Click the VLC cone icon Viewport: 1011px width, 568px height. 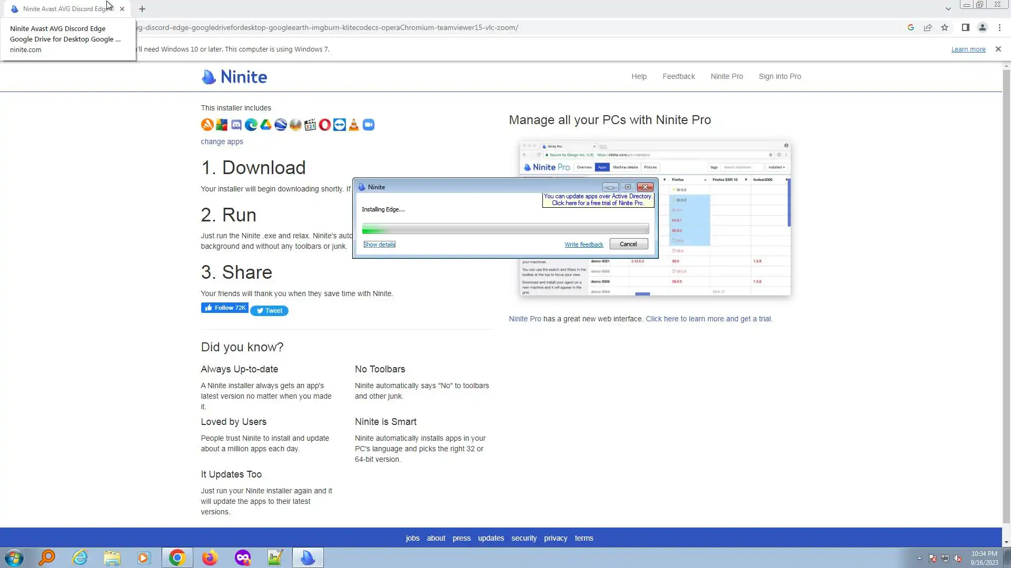point(354,125)
